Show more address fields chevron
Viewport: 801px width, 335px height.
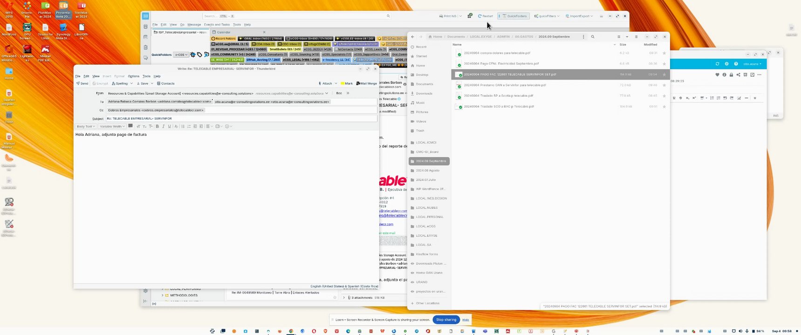pos(348,93)
